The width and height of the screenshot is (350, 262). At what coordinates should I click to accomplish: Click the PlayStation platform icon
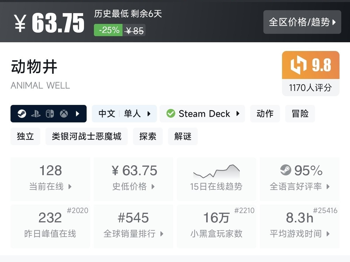[36, 114]
